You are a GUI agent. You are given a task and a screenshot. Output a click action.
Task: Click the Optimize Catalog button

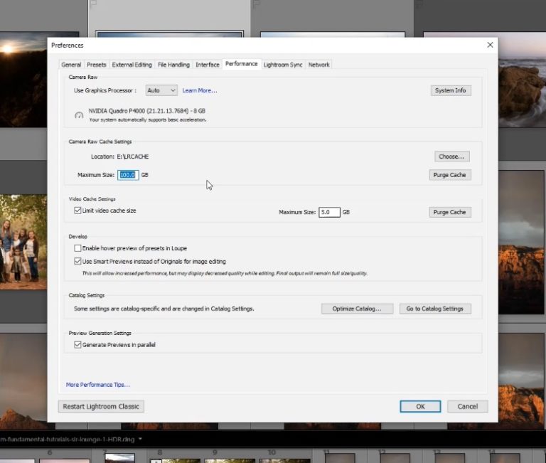click(357, 309)
